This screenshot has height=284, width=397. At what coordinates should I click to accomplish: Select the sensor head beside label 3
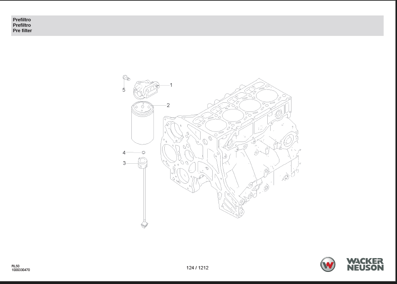(x=143, y=162)
